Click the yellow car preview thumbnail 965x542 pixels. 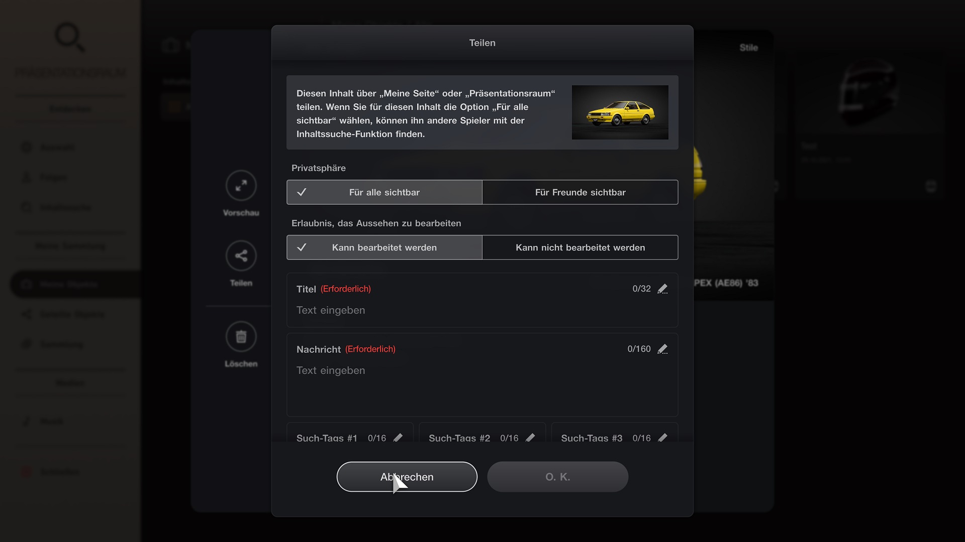pos(620,112)
